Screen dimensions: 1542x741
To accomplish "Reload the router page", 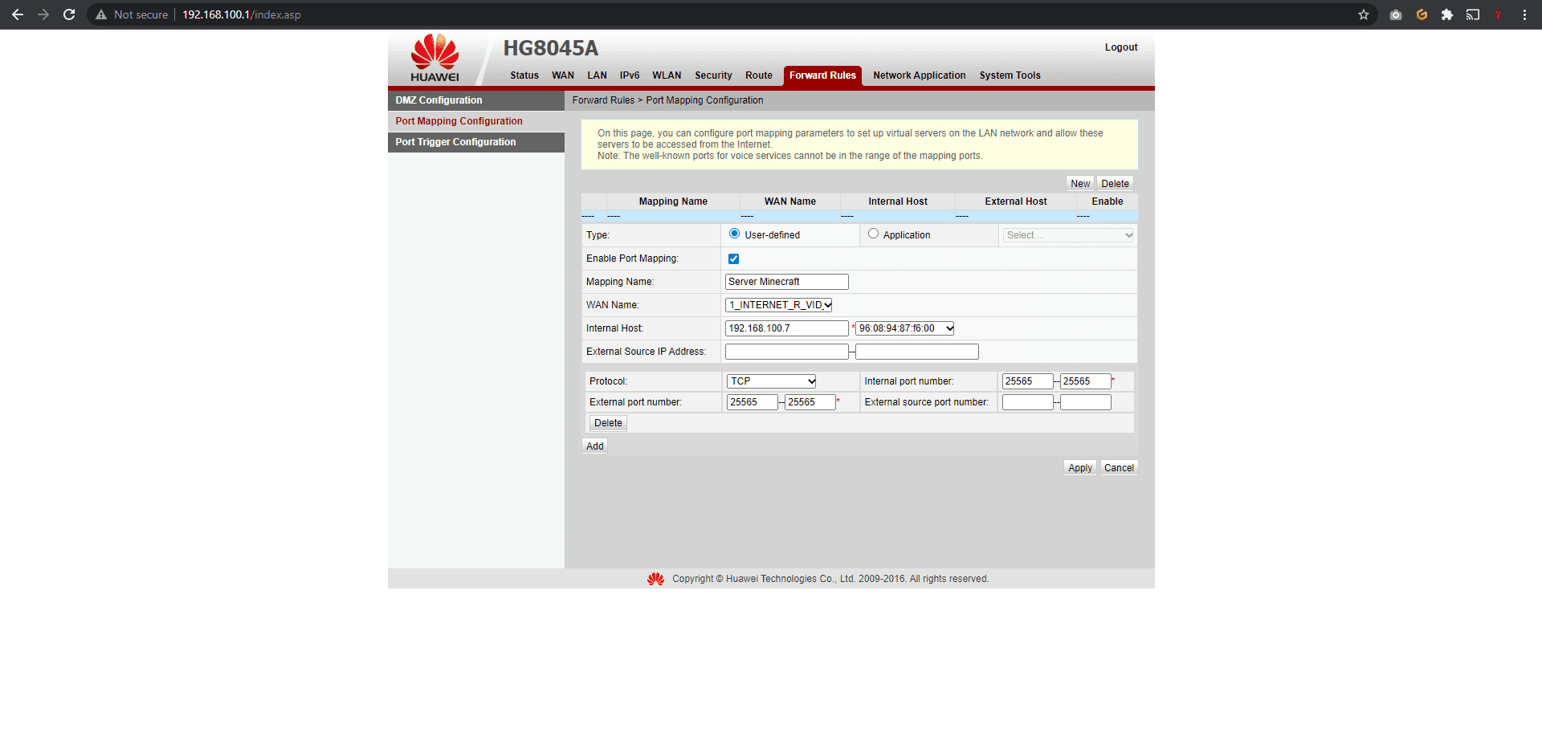I will (69, 14).
